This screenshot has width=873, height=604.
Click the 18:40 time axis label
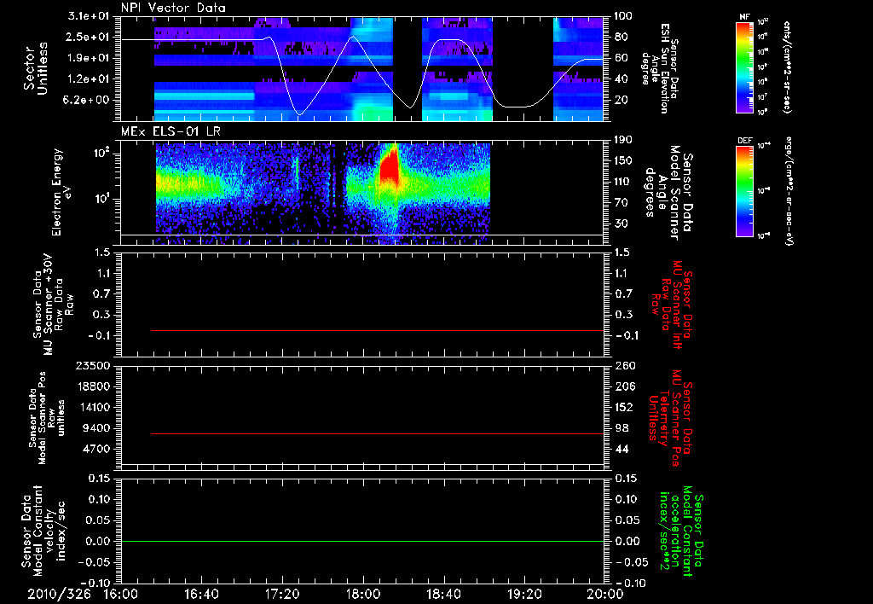pyautogui.click(x=443, y=594)
